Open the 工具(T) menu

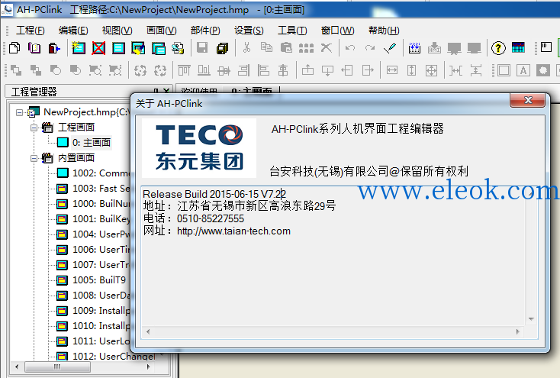292,31
